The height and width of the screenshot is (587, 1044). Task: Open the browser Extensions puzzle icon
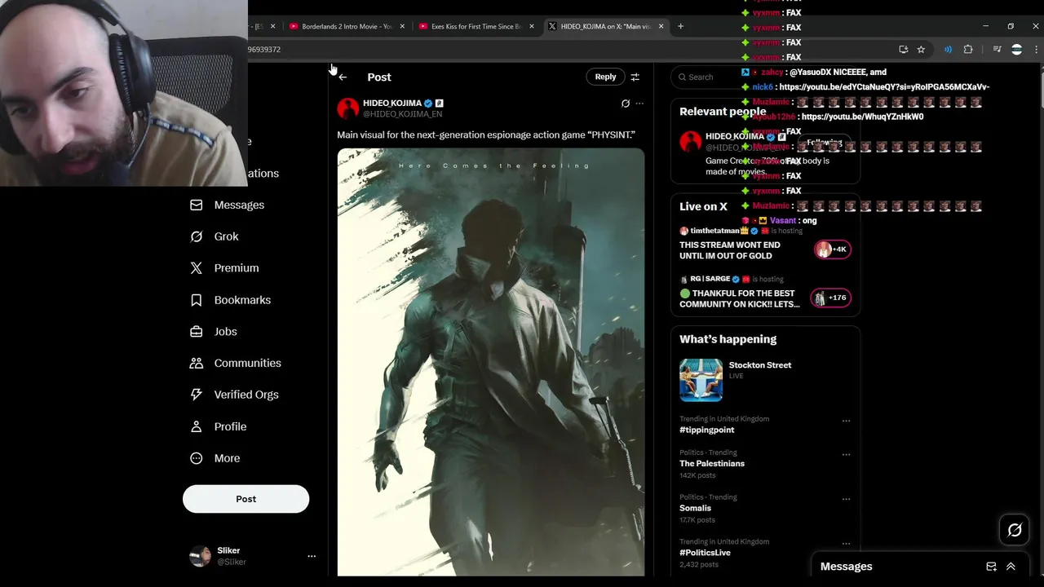pos(968,49)
